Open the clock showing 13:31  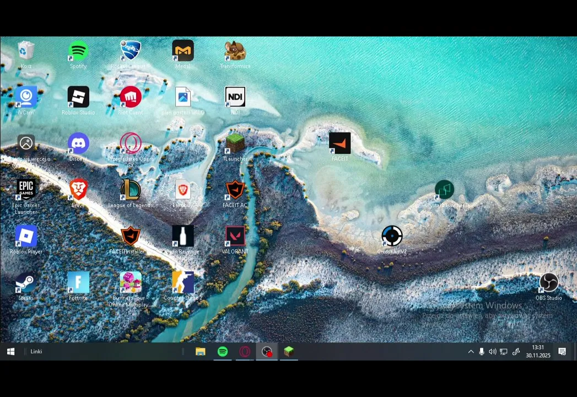tap(538, 352)
